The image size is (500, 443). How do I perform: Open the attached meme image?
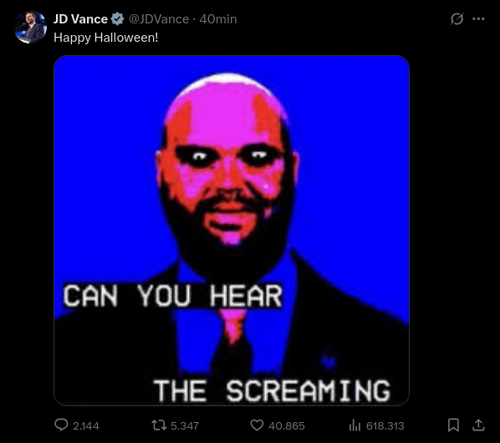tap(232, 231)
